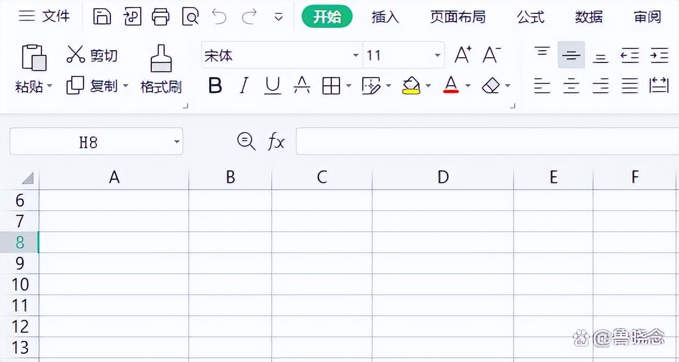The height and width of the screenshot is (362, 679).
Task: Switch to the 插入 tab
Action: tap(385, 18)
